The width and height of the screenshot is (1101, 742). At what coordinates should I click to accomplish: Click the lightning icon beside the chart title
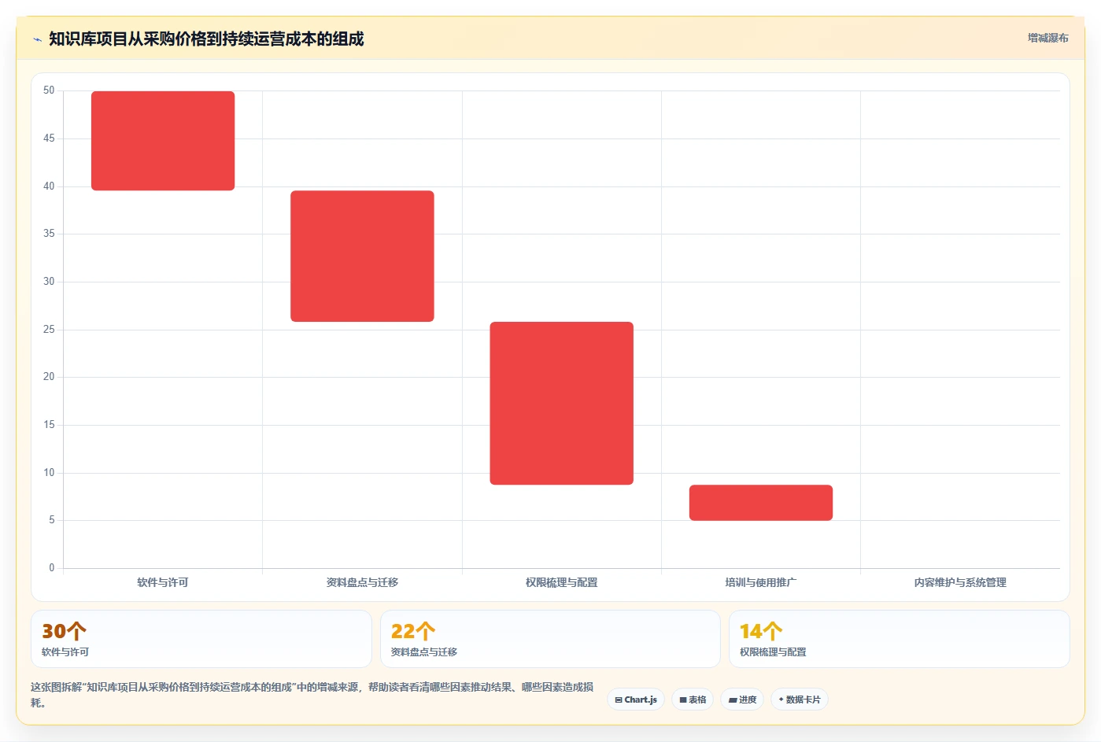[x=37, y=39]
